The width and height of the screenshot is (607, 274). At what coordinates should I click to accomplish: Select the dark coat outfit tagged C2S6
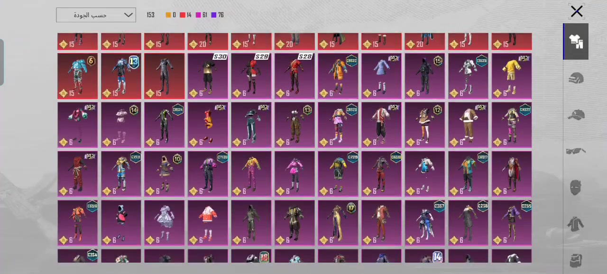pyautogui.click(x=468, y=223)
